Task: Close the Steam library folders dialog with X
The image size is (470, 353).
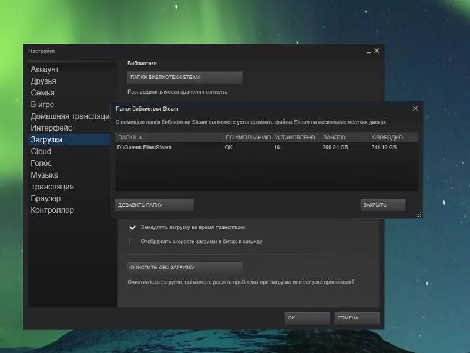Action: click(415, 108)
